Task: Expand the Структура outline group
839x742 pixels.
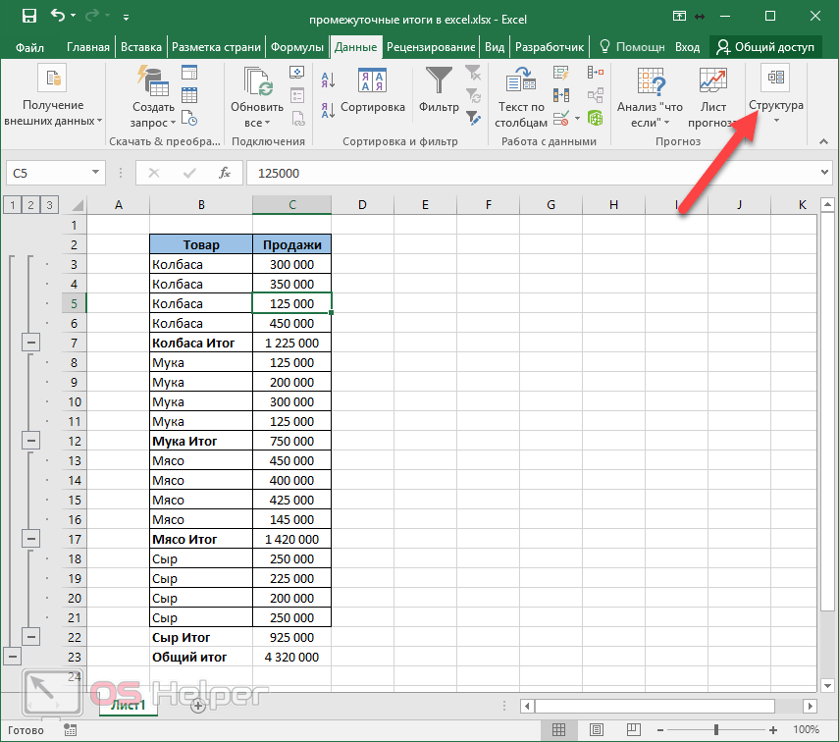Action: pos(776,93)
